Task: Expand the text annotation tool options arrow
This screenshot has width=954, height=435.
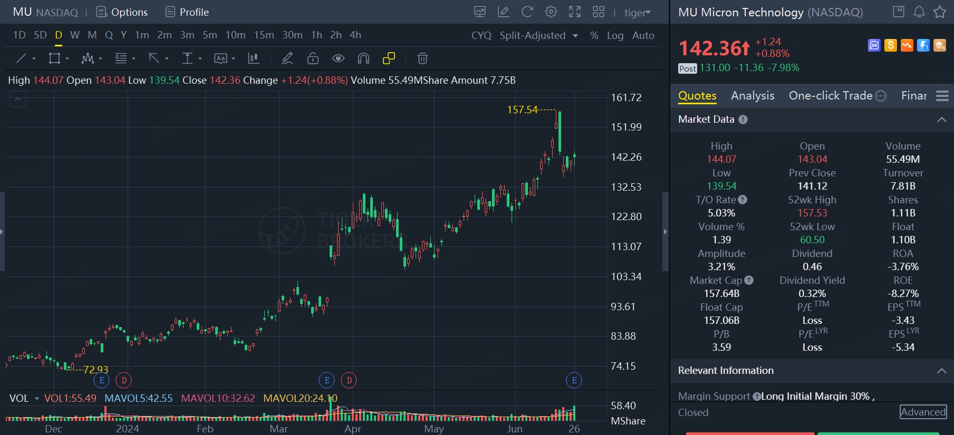Action: [x=233, y=58]
